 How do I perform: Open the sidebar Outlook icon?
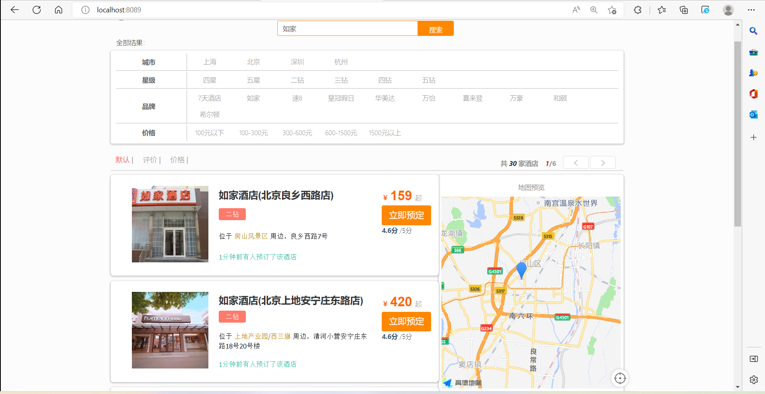(x=753, y=115)
